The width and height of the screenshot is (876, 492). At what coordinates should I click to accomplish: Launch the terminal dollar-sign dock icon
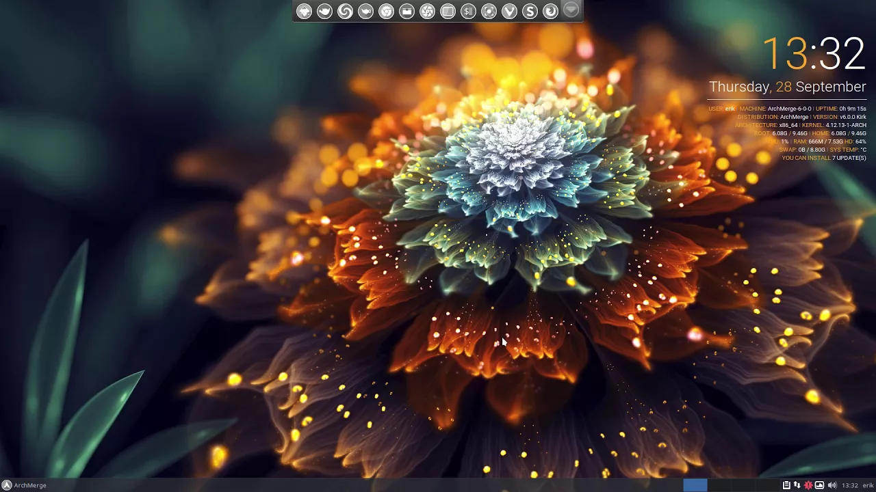pyautogui.click(x=468, y=11)
